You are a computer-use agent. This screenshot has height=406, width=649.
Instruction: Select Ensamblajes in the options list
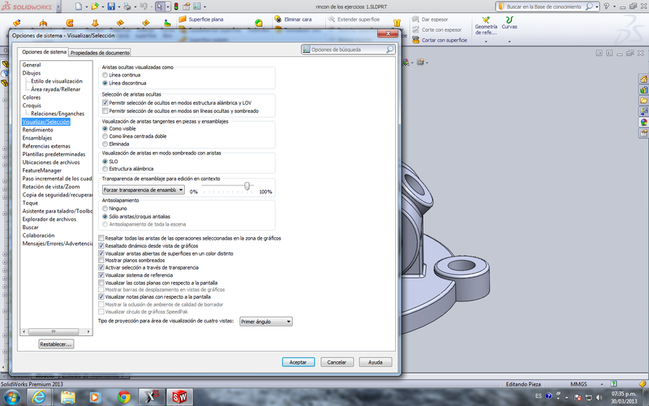[37, 138]
